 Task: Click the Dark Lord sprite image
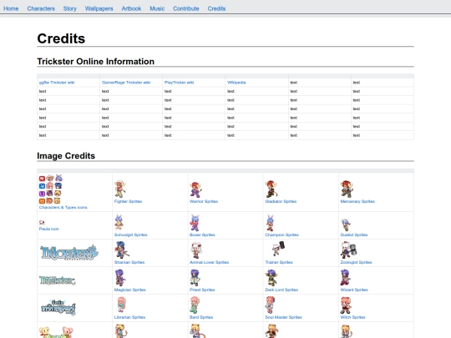271,278
